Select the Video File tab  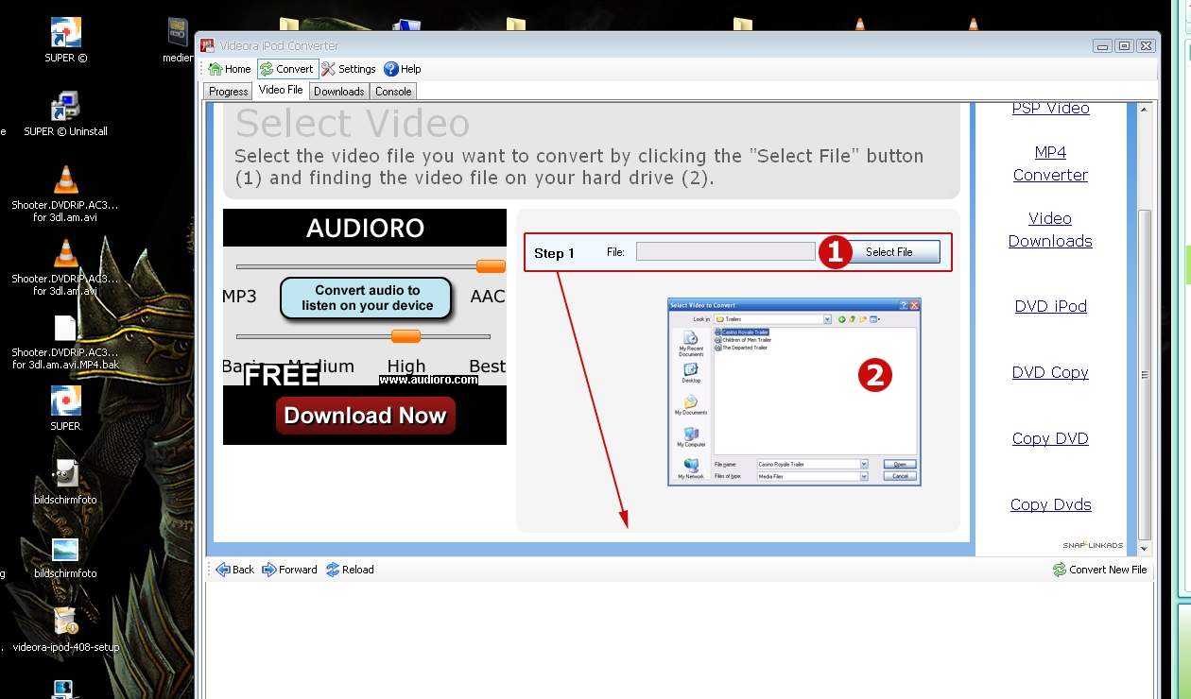coord(281,91)
